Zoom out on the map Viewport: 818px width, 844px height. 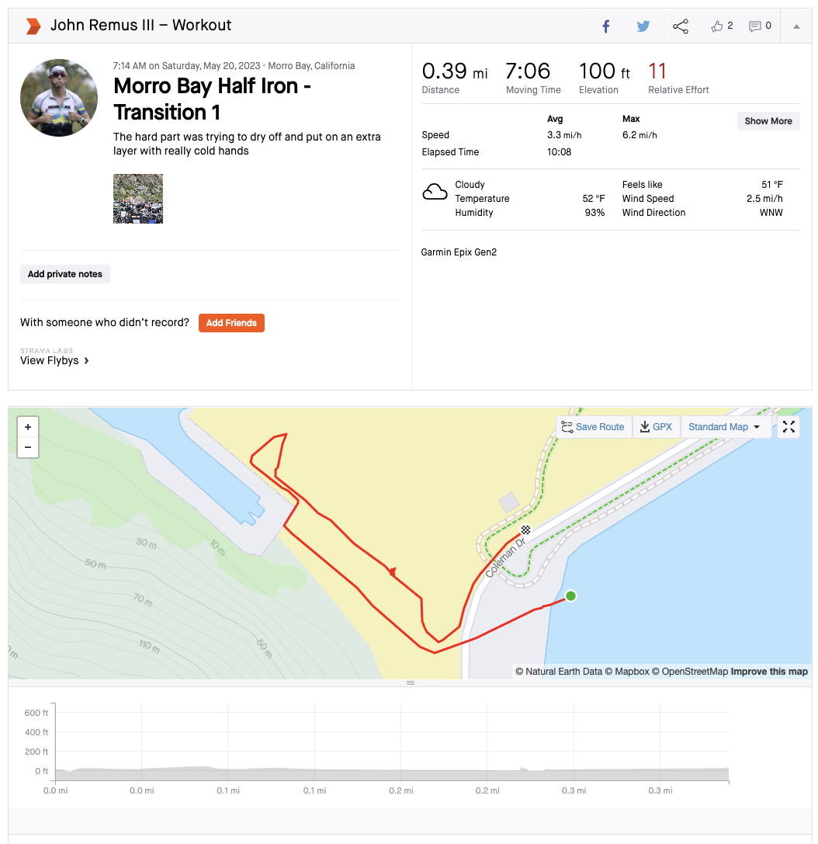point(28,446)
